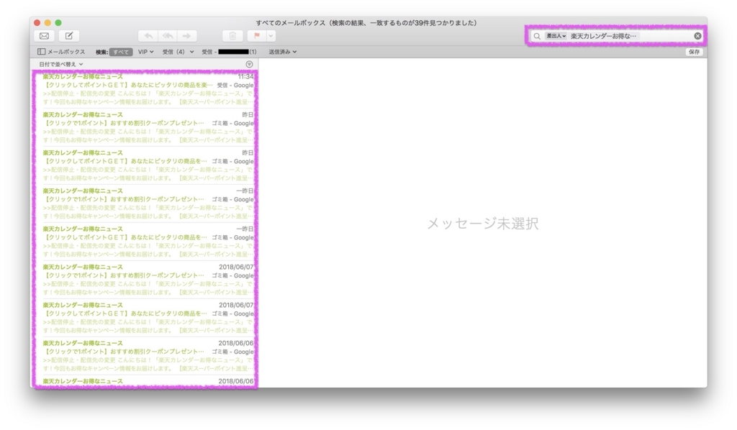The height and width of the screenshot is (430, 737).
Task: Clear the search with the X button
Action: pos(696,35)
